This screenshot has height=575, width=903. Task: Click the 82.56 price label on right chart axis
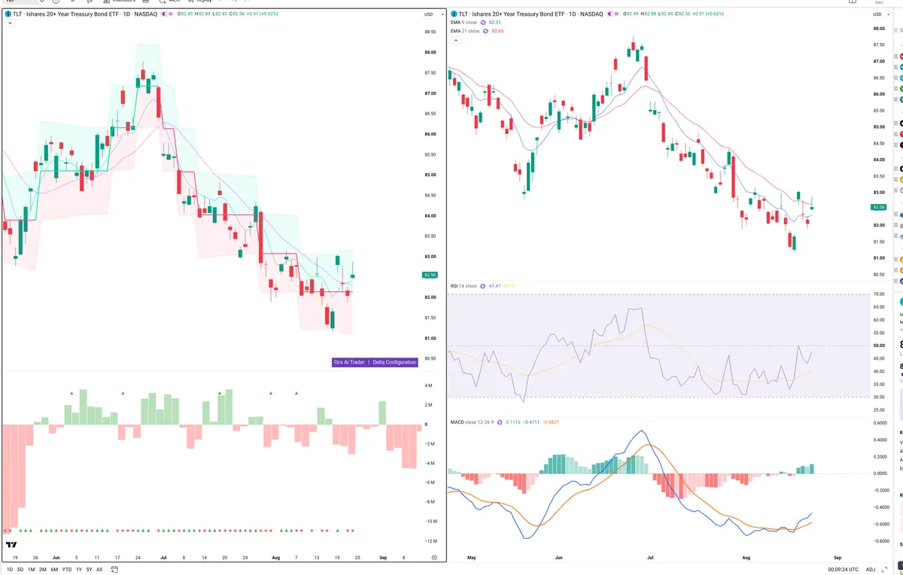point(878,207)
